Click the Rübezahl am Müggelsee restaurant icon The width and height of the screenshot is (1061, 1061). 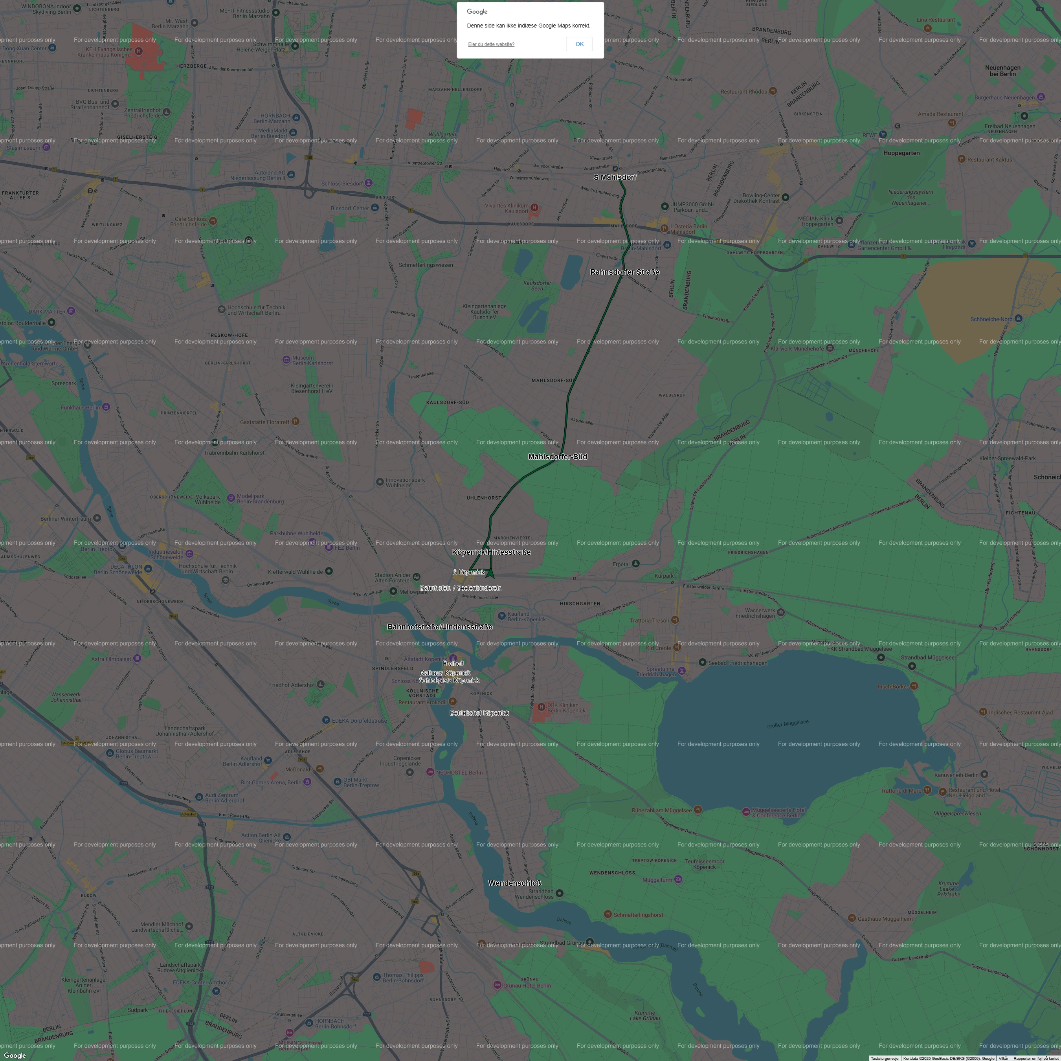[698, 810]
